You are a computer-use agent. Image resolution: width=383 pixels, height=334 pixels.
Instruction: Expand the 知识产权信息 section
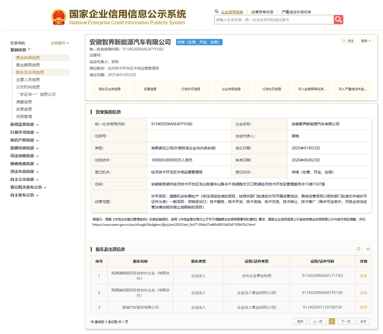pos(24,140)
